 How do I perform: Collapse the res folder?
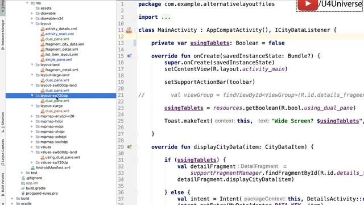[27, 3]
